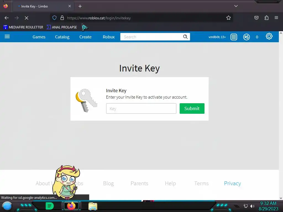
Task: Click the 9:32 AM taskbar clock
Action: click(268, 203)
